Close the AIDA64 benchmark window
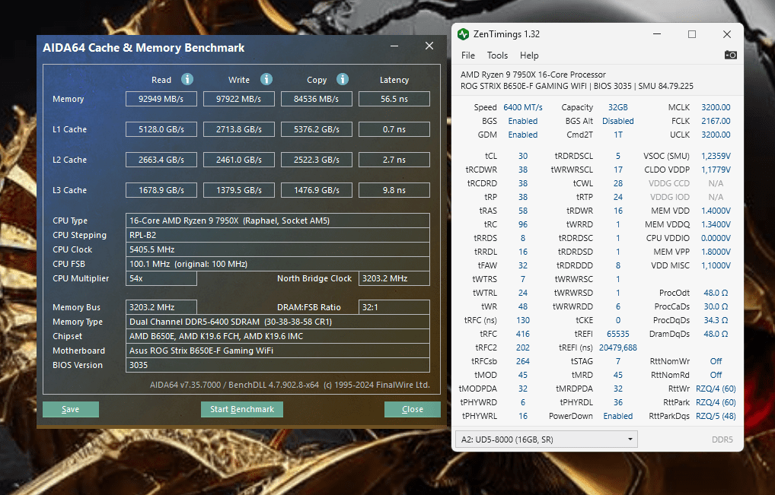The width and height of the screenshot is (775, 495). 429,46
